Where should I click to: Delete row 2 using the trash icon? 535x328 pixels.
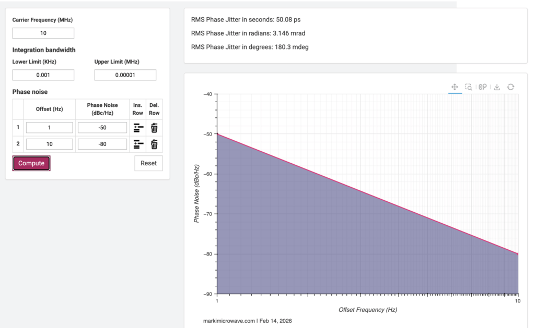tap(154, 144)
